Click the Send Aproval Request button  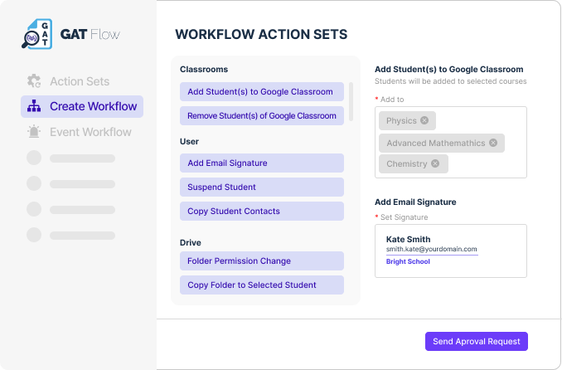[477, 341]
